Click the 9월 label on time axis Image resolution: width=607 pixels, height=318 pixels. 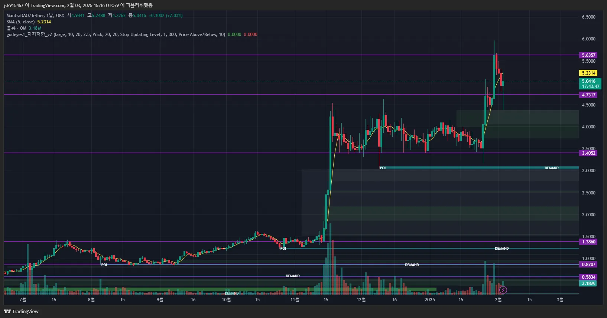point(160,300)
